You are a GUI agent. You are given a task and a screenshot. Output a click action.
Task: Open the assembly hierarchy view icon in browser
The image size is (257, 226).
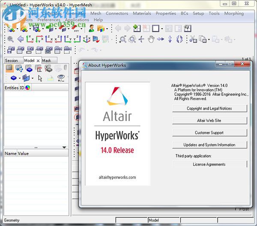[x=19, y=68]
